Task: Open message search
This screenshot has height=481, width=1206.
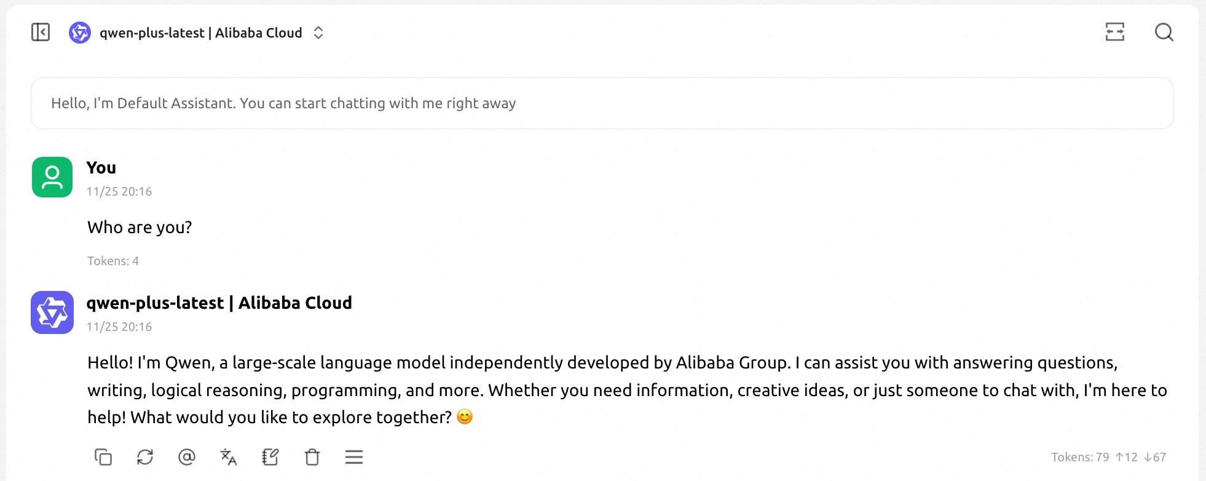Action: 1164,33
